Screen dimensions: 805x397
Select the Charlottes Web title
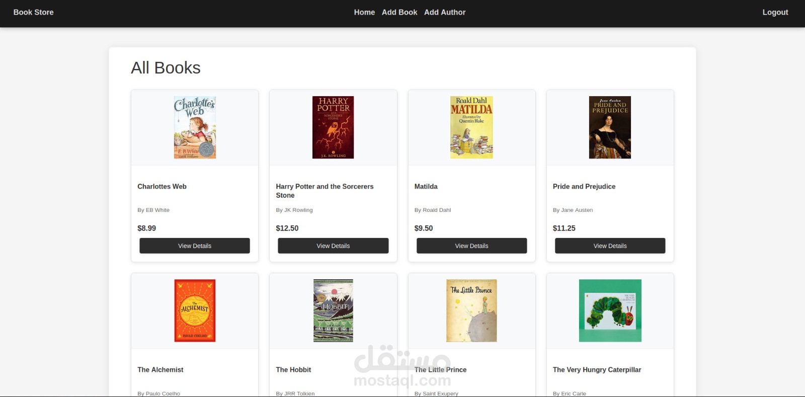[x=162, y=186]
